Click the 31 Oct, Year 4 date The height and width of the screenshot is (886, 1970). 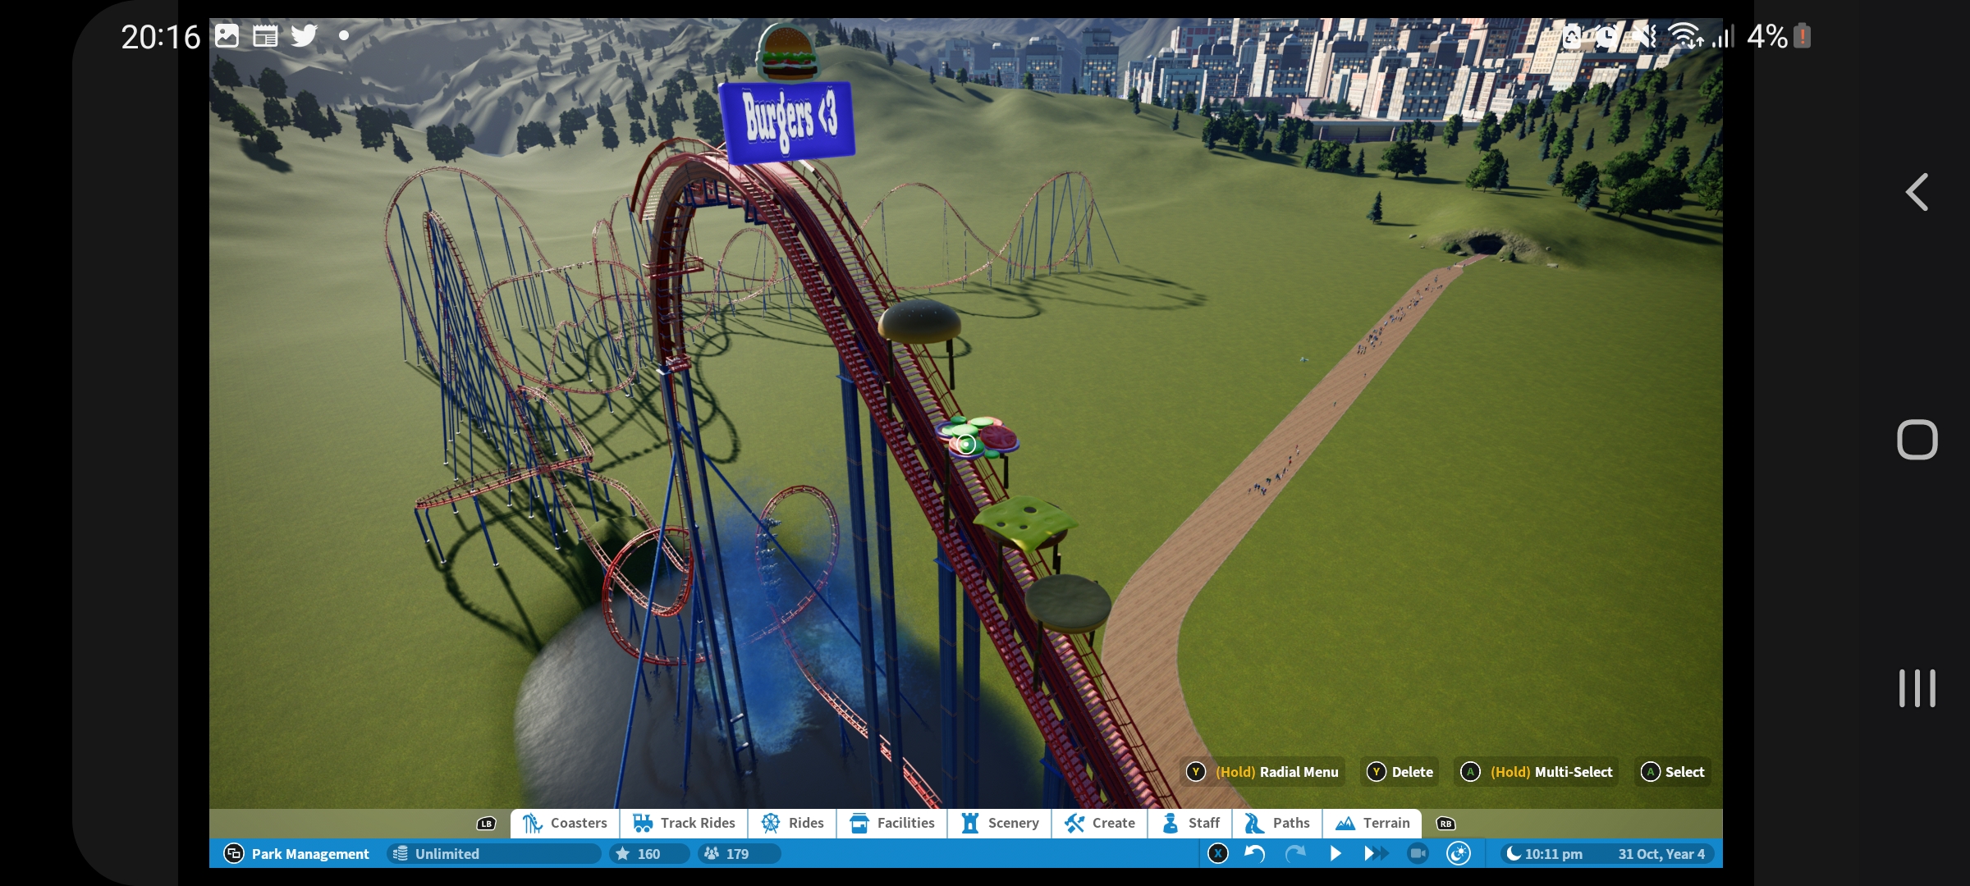[1661, 853]
